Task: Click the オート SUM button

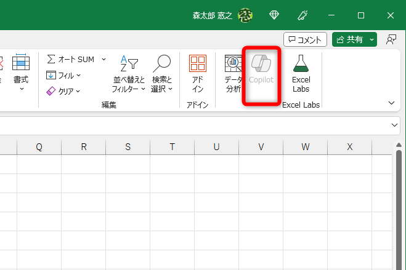Action: click(x=70, y=59)
